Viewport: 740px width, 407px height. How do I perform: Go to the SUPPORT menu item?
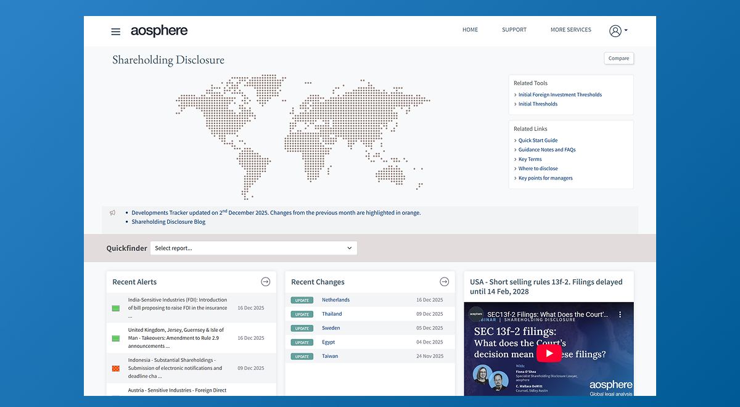click(514, 30)
